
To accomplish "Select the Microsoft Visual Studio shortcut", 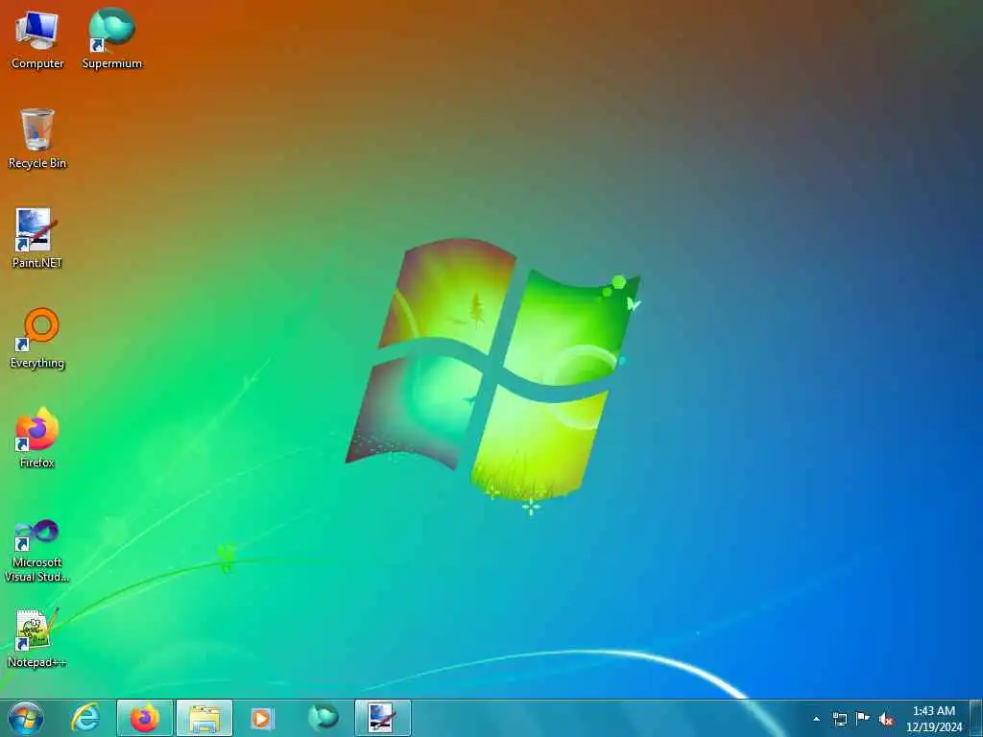I will [37, 551].
